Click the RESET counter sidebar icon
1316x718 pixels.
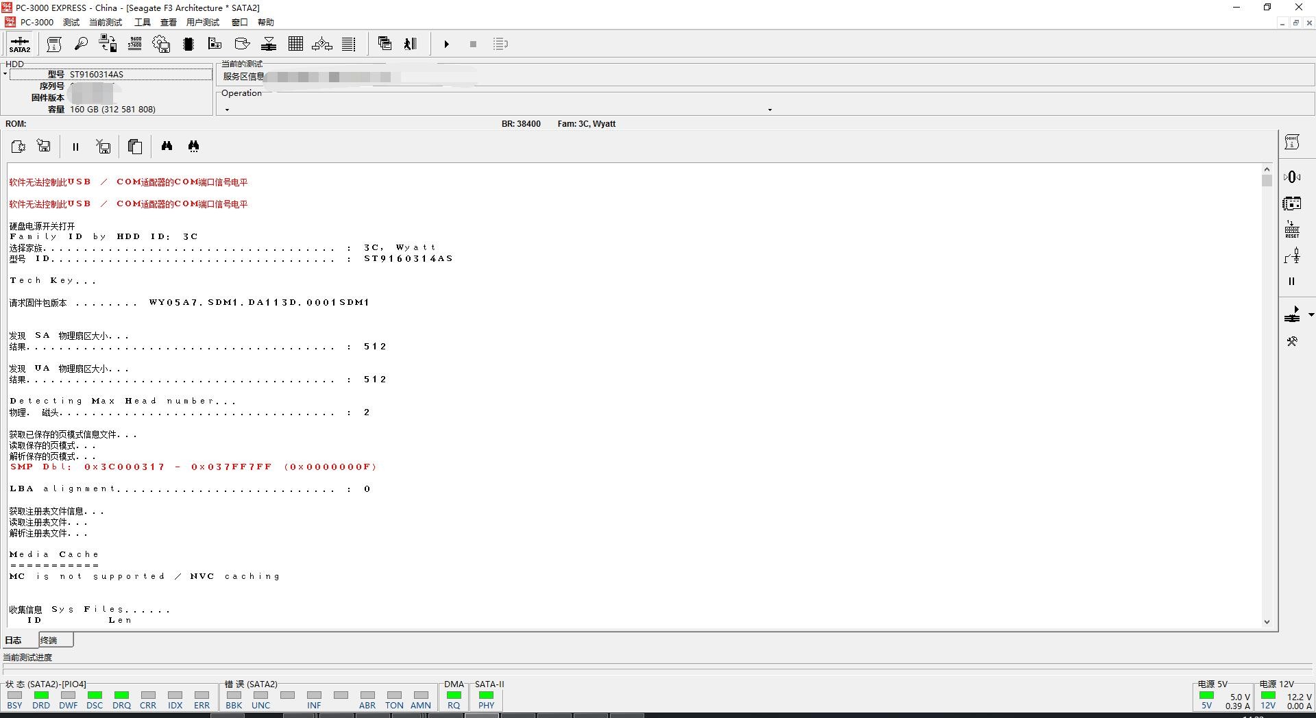[x=1292, y=230]
